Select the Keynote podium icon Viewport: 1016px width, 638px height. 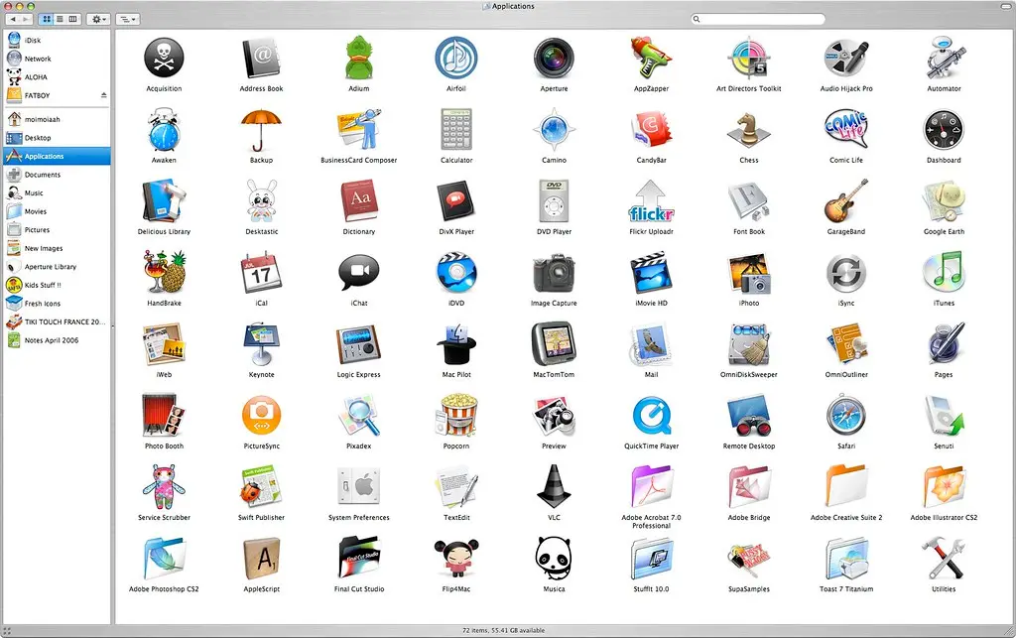261,344
